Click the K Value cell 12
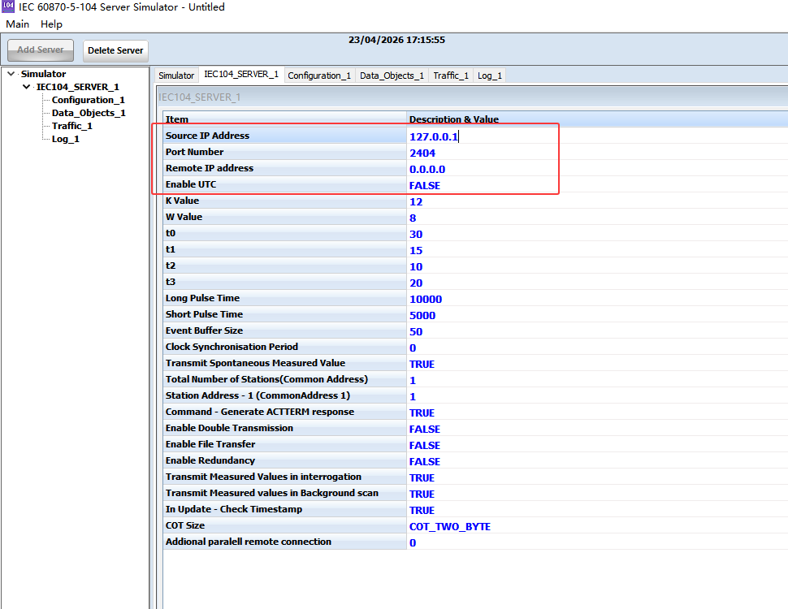Viewport: 788px width, 609px height. click(x=416, y=201)
